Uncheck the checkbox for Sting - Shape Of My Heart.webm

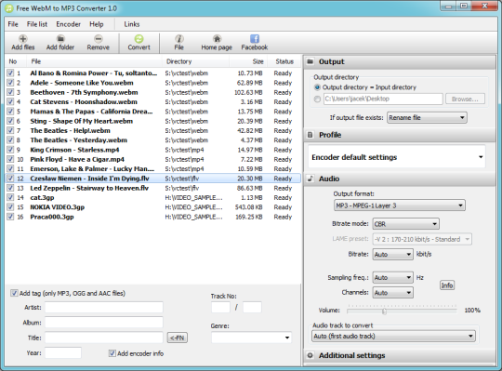click(x=10, y=121)
